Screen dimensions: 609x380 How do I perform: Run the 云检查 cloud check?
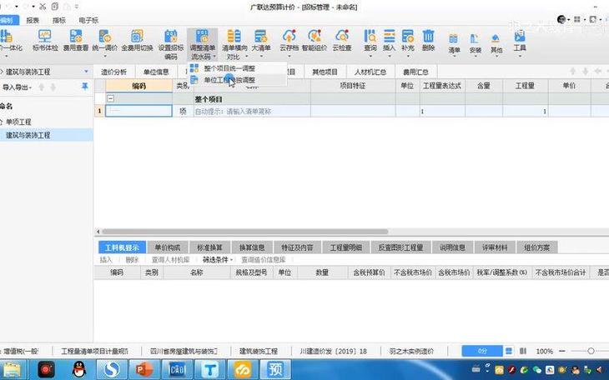tap(342, 40)
